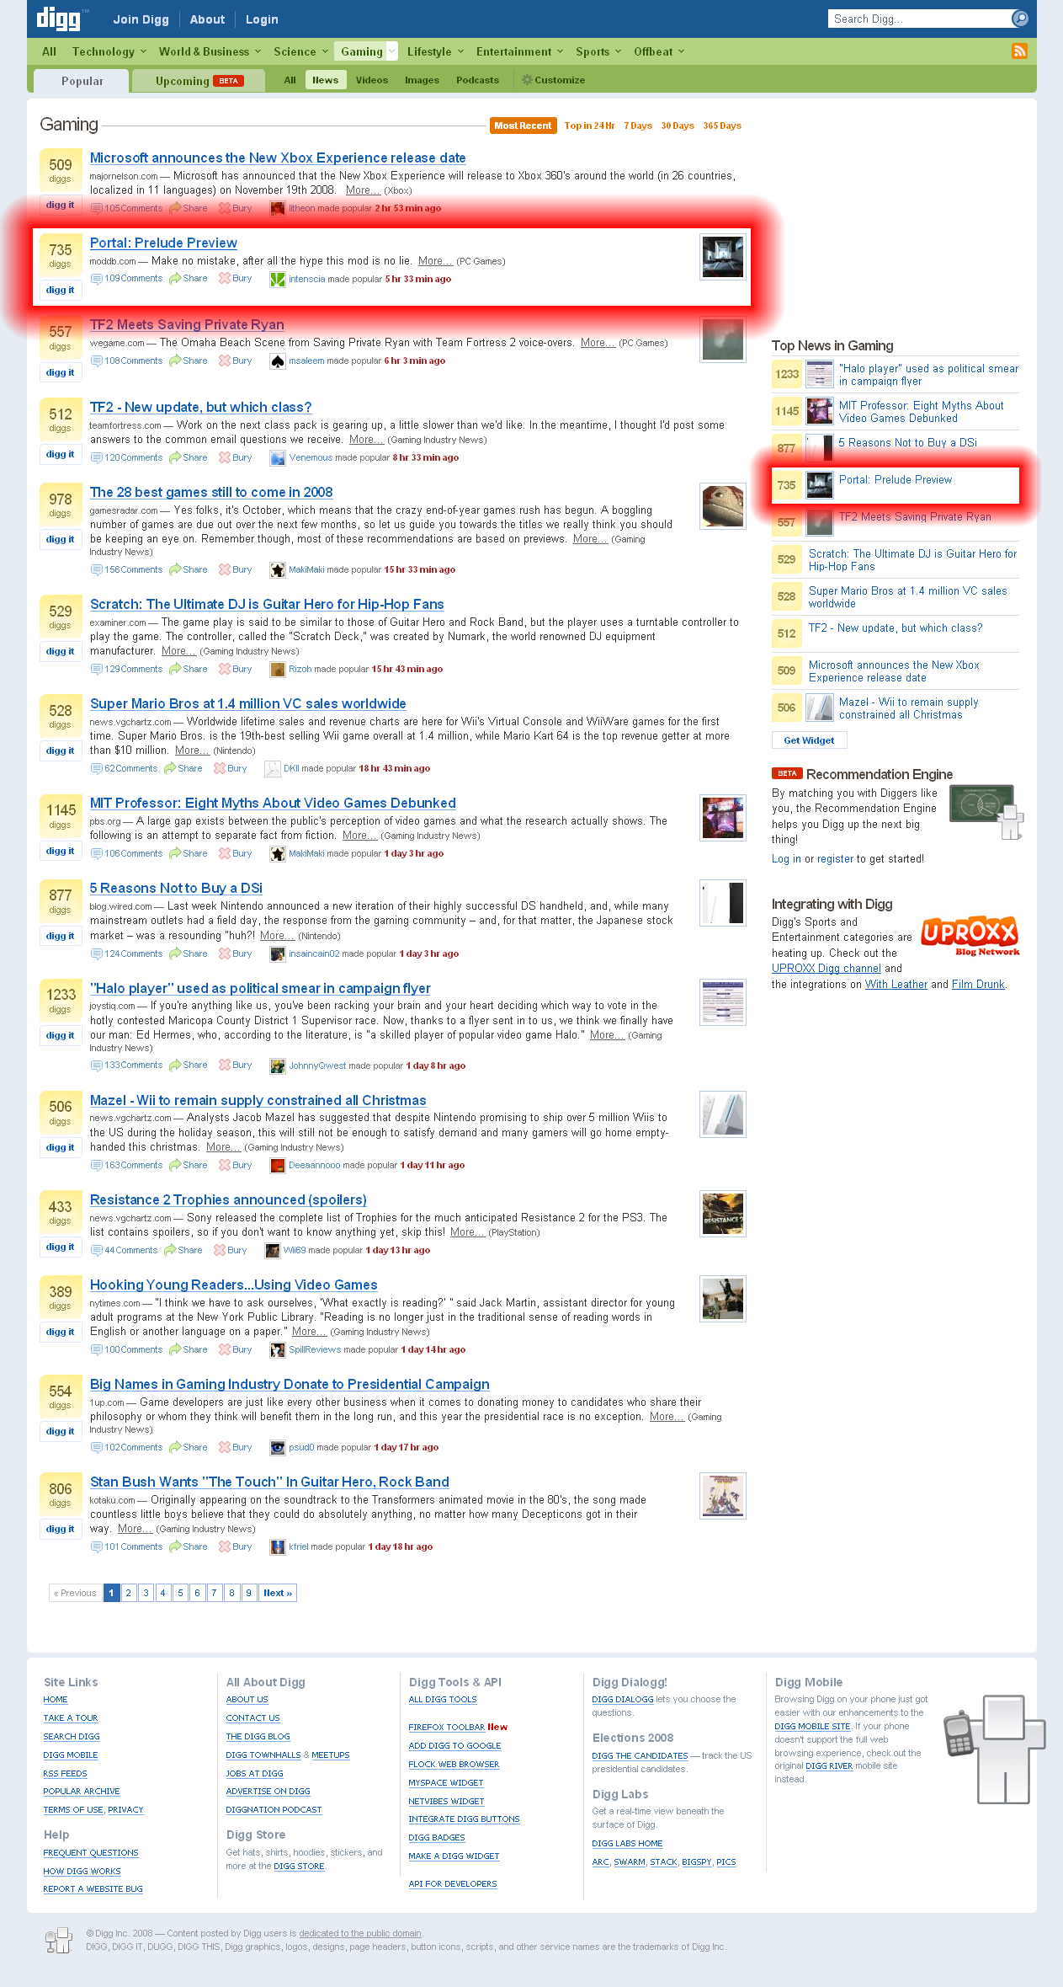Open litheon's avatar on the Xbox story
This screenshot has height=1987, width=1063.
coord(277,208)
